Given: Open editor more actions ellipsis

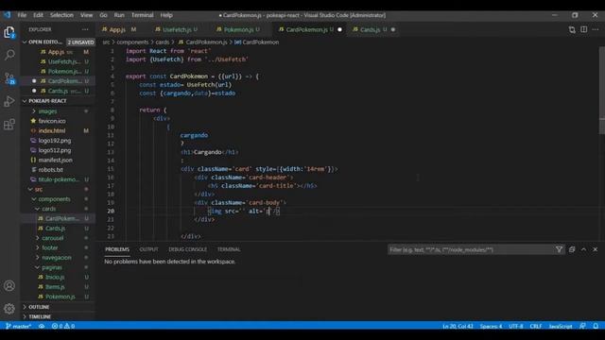Looking at the screenshot, I should (596, 29).
